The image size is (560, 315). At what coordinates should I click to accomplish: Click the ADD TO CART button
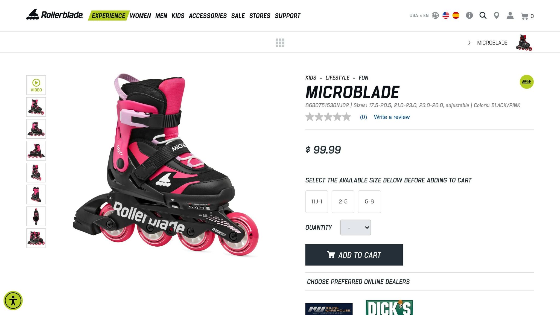point(354,255)
